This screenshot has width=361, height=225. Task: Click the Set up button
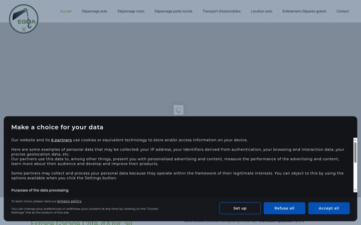240,208
